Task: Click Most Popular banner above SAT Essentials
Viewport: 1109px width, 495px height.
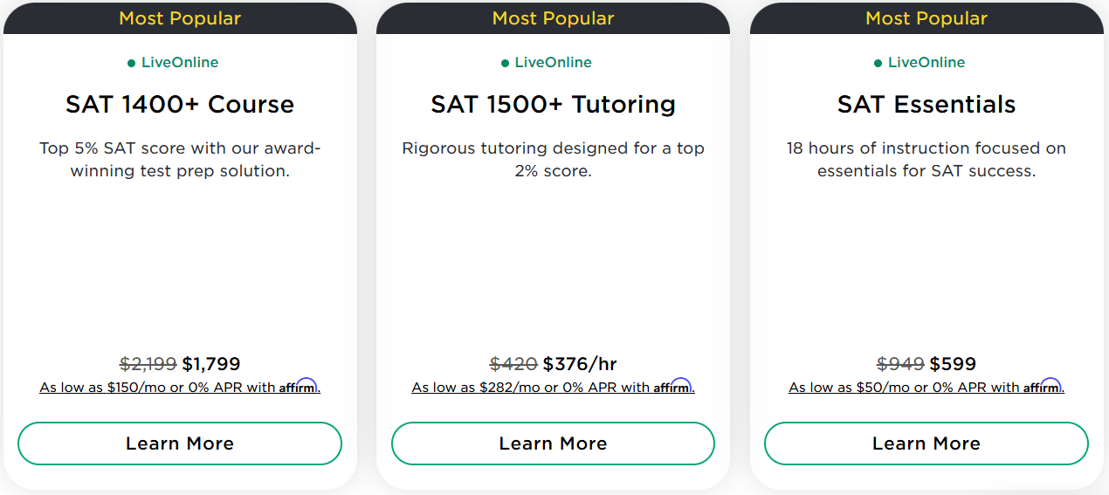Action: point(926,18)
